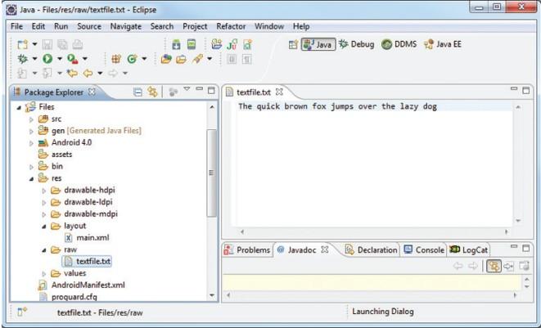Select textfile.txt in the raw folder

tap(88, 262)
